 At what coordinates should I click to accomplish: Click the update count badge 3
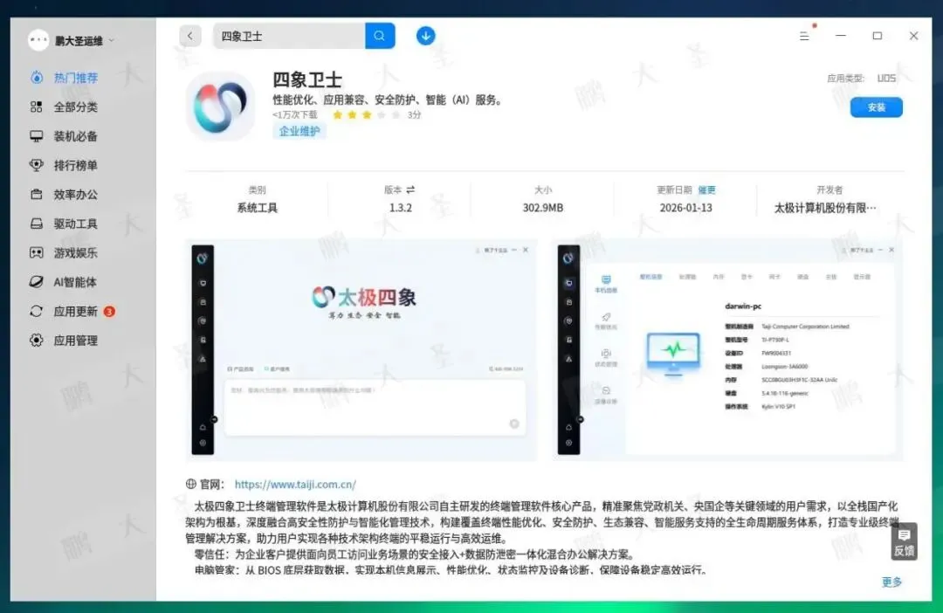click(109, 312)
